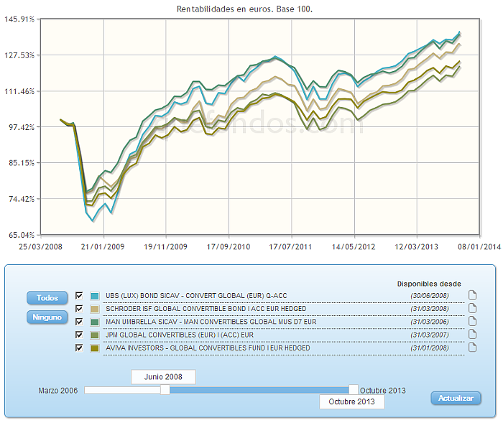
Task: Click the 12/03/2013 x-axis date
Action: pos(416,247)
